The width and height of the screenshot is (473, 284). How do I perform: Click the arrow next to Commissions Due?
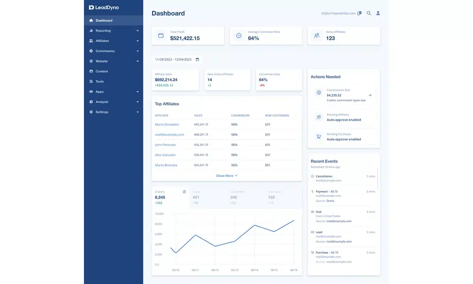click(370, 95)
